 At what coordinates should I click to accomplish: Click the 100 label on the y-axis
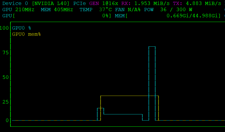4,28
